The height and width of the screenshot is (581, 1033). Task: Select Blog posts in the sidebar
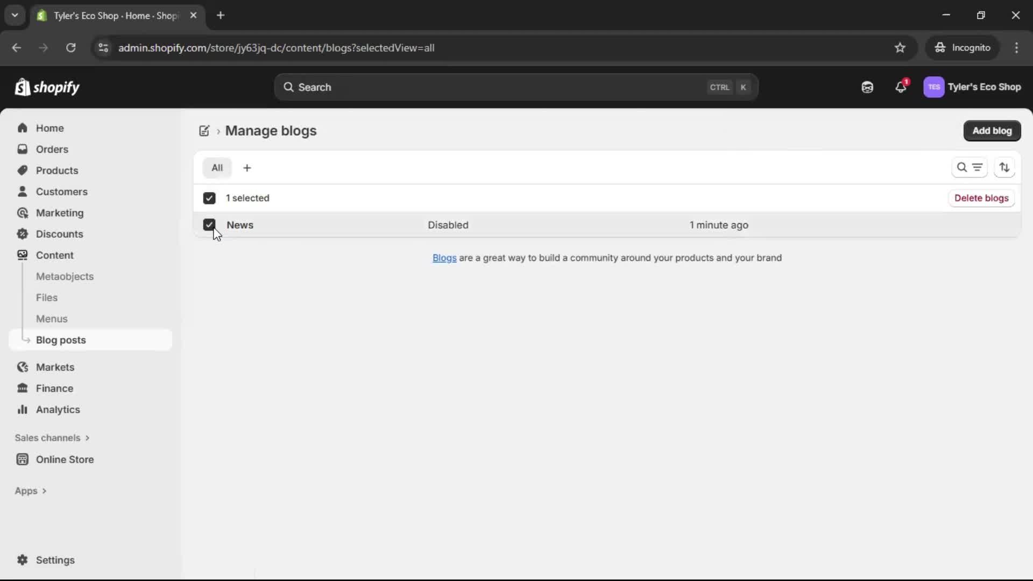(61, 339)
